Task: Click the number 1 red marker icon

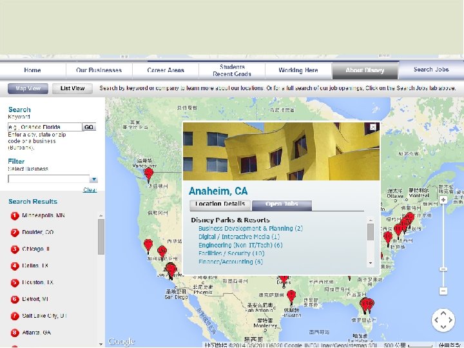Action: [15, 216]
